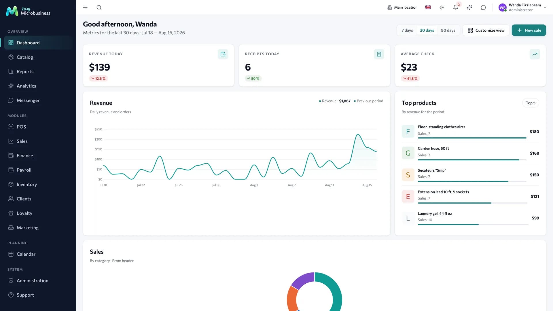Screen dimensions: 553x311
Task: Click the Laundry gel revenue progress bar
Action: coord(473,225)
